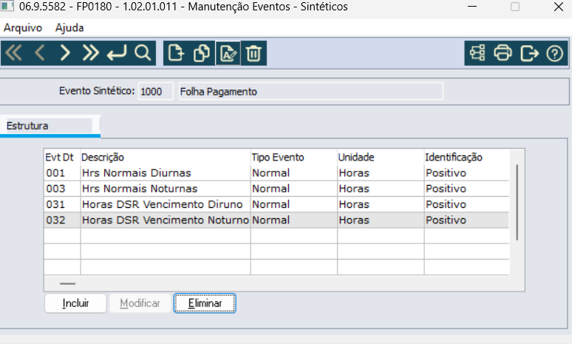Open the Arquivo menu

tap(23, 28)
